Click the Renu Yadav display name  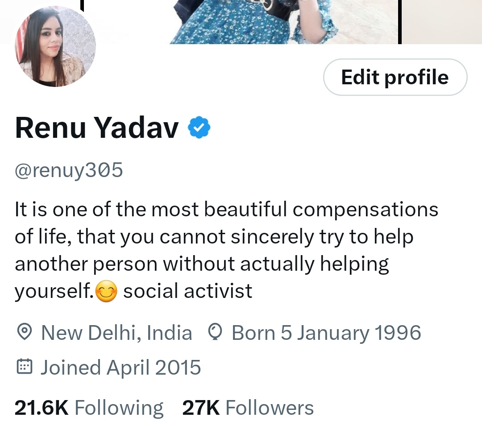[96, 128]
